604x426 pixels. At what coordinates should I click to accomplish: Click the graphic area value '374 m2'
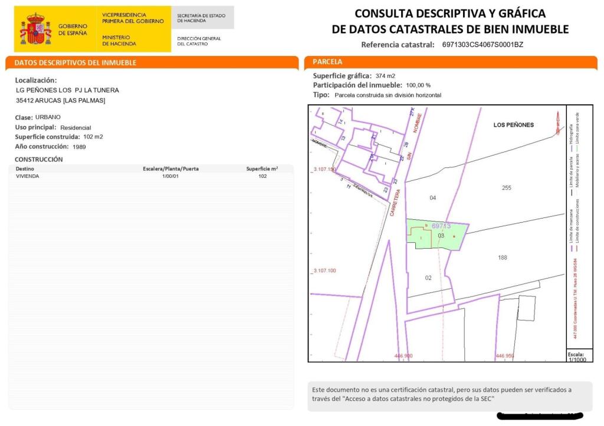(x=385, y=76)
